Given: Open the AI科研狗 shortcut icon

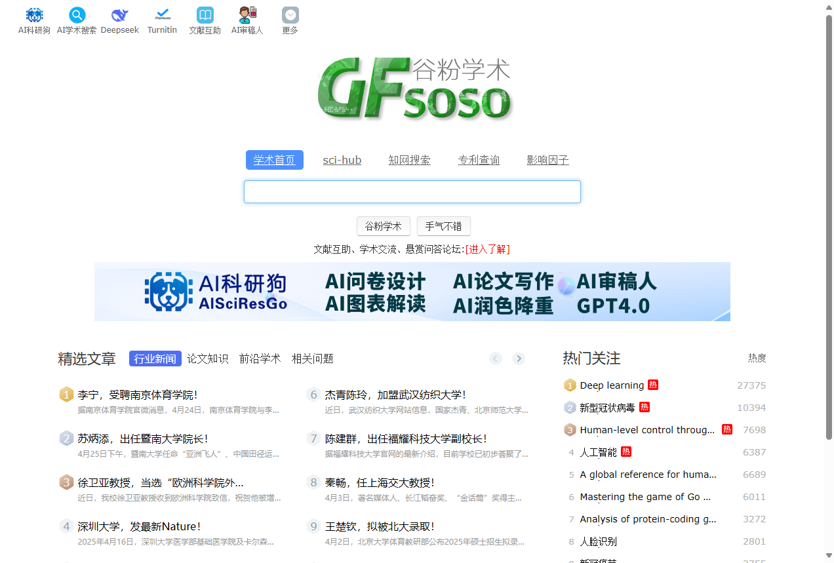Looking at the screenshot, I should pyautogui.click(x=34, y=16).
